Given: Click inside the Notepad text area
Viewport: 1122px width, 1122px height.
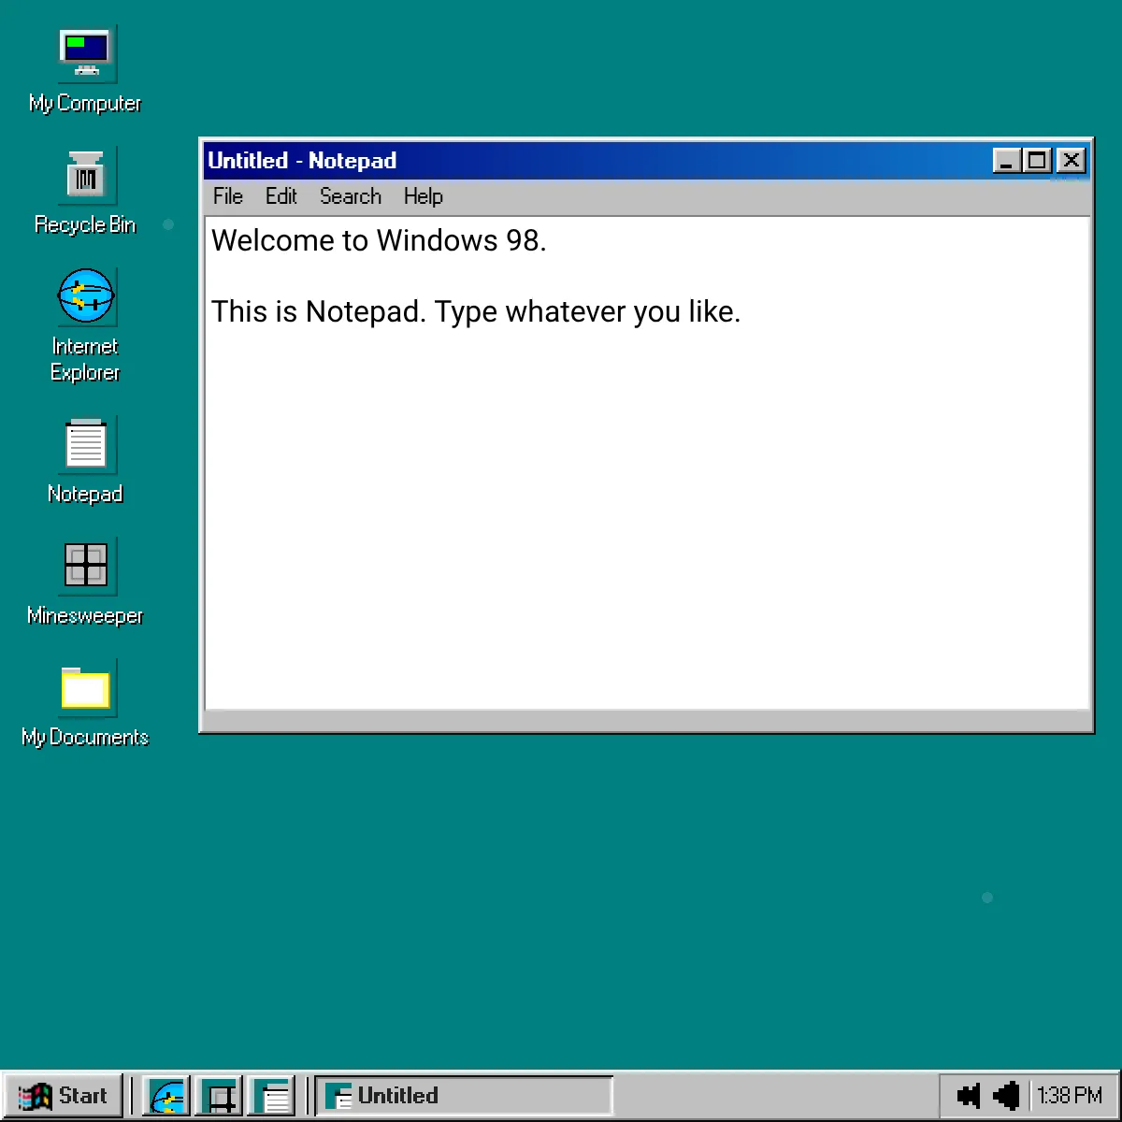Looking at the screenshot, I should [647, 463].
